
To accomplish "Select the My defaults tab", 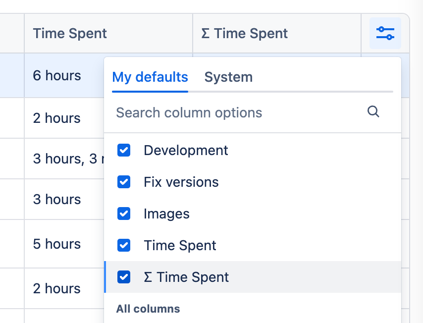I will click(150, 77).
